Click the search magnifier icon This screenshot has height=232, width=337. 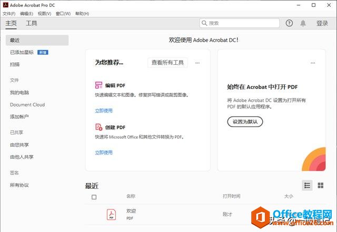click(x=204, y=23)
